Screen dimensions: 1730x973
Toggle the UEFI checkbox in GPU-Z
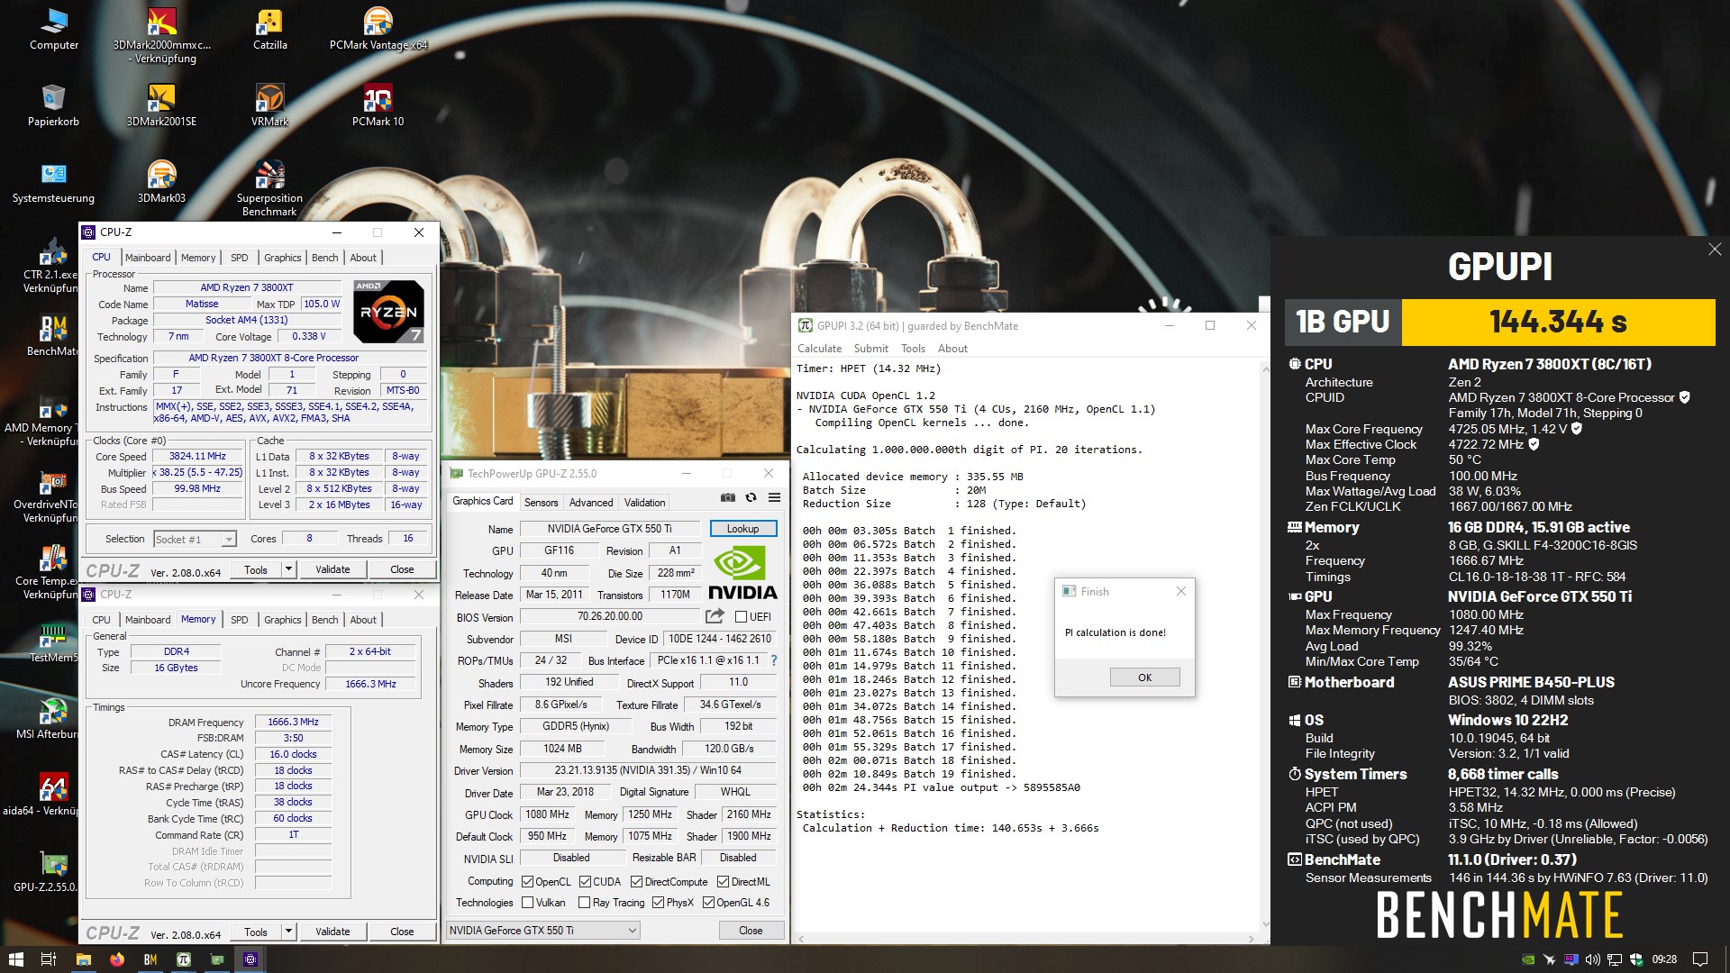741,617
